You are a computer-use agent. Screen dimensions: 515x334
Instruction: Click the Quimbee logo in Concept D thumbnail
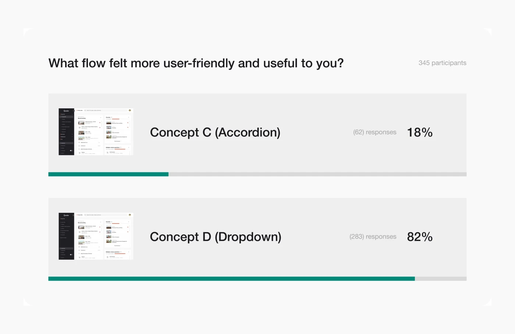coord(66,215)
